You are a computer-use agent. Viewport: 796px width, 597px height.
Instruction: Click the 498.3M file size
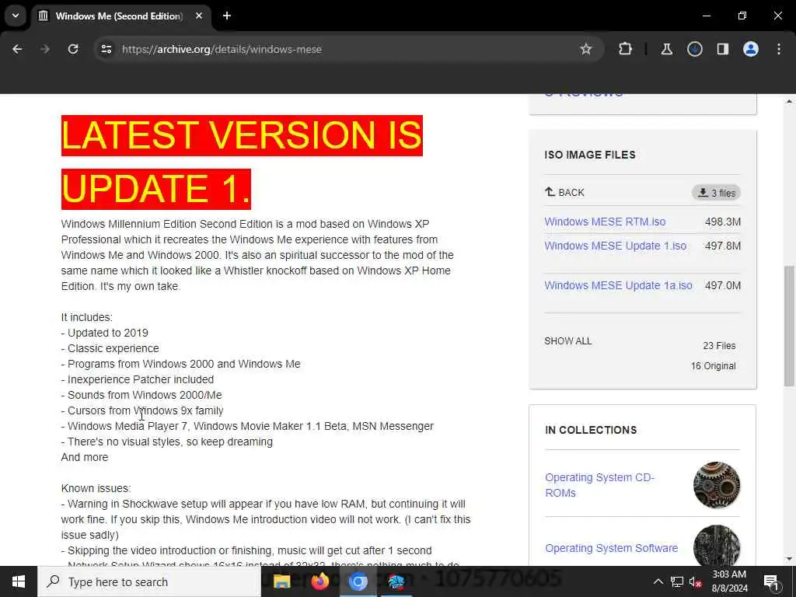tap(722, 222)
